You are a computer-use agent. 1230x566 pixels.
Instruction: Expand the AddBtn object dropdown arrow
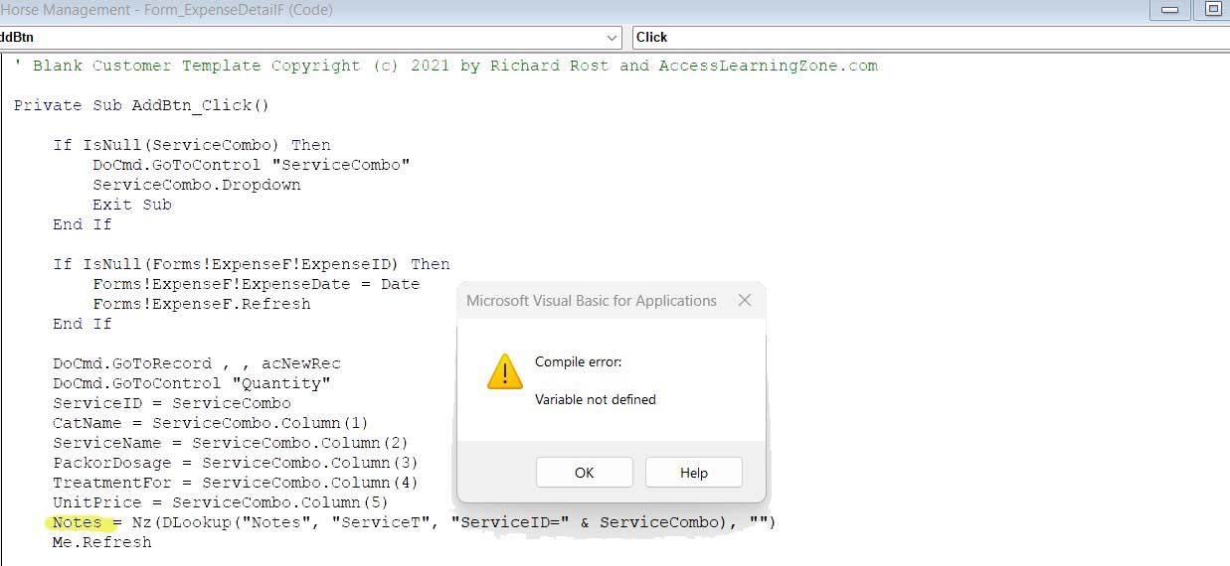[x=612, y=38]
